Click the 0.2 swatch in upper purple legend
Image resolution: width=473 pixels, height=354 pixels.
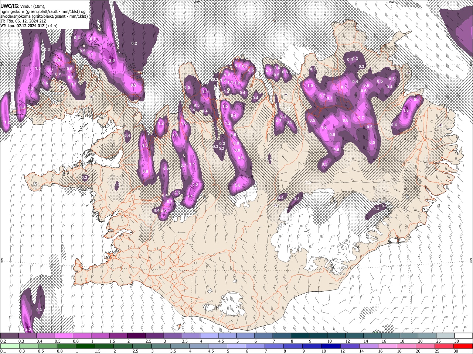9,336
